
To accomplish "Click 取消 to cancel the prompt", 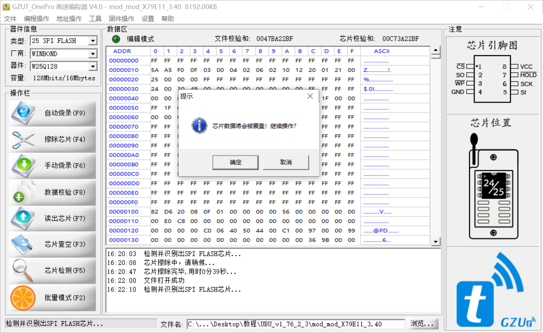I will pos(286,162).
